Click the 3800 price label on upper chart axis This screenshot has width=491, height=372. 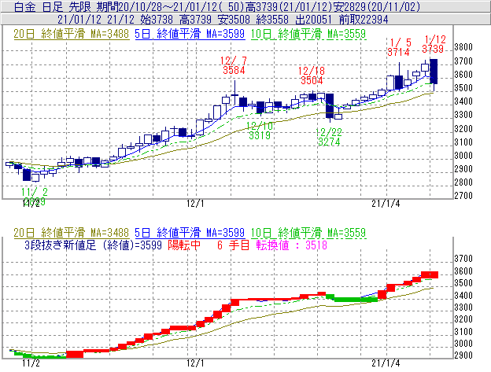[x=463, y=47]
